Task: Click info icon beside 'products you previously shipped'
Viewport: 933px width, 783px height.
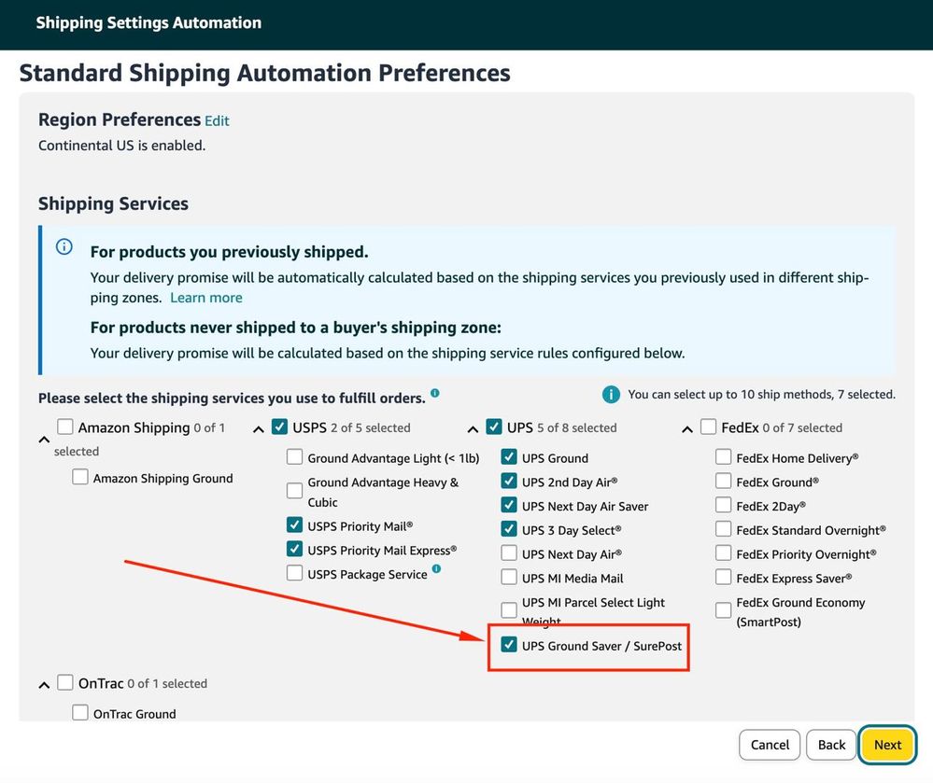Action: pyautogui.click(x=64, y=247)
